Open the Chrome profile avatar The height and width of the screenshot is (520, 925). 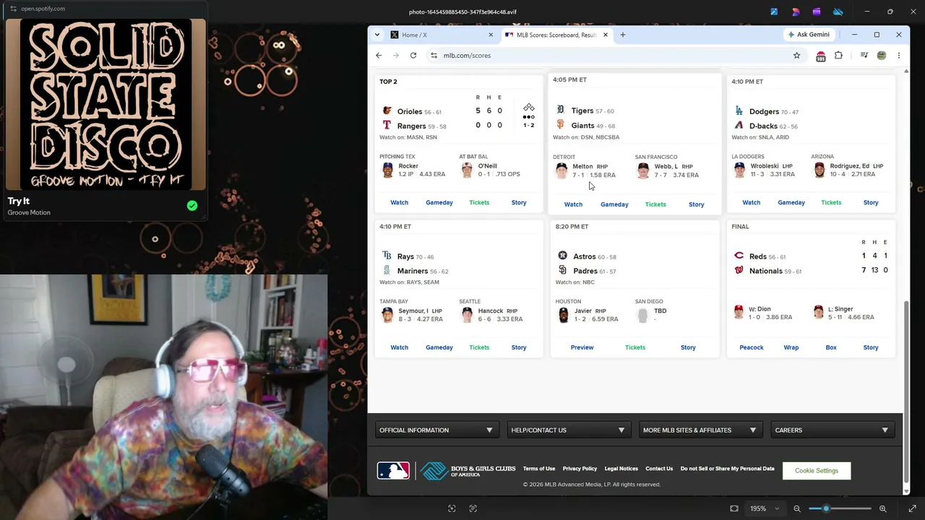click(x=882, y=56)
